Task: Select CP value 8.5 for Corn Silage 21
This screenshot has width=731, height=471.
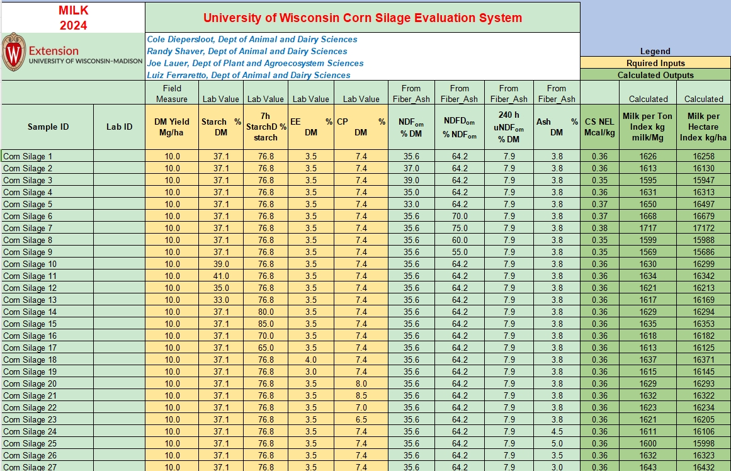Action: click(x=361, y=396)
